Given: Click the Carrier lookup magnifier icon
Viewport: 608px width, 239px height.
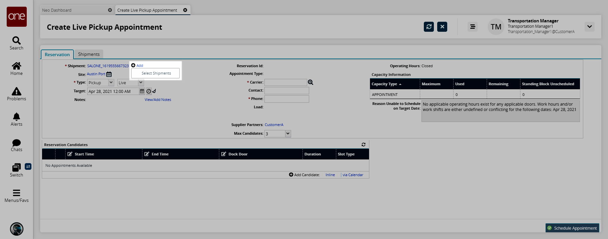Looking at the screenshot, I should pyautogui.click(x=311, y=82).
